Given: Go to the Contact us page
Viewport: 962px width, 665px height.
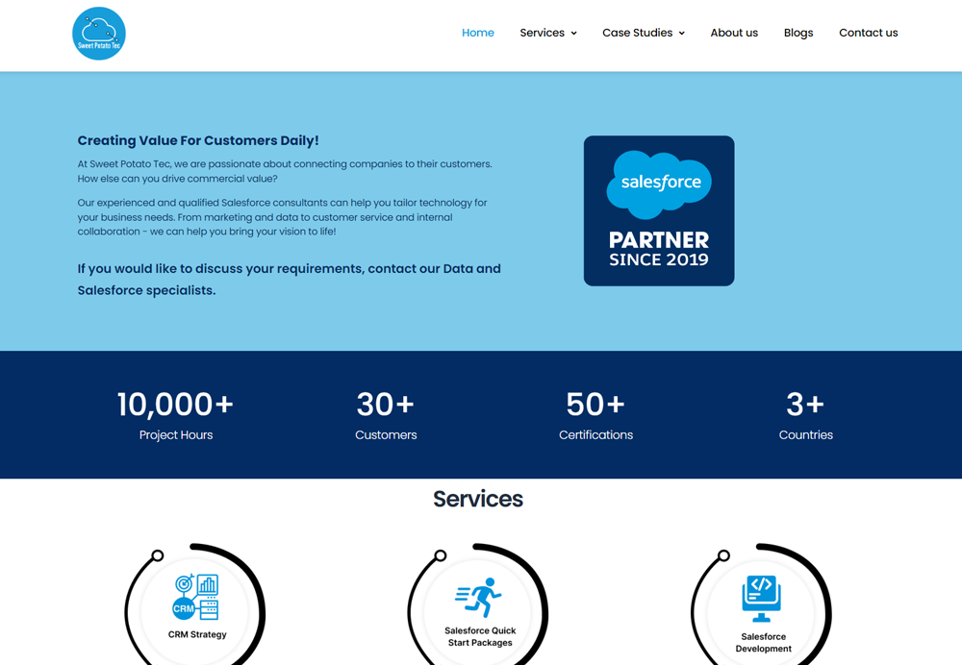Looking at the screenshot, I should click(x=868, y=33).
